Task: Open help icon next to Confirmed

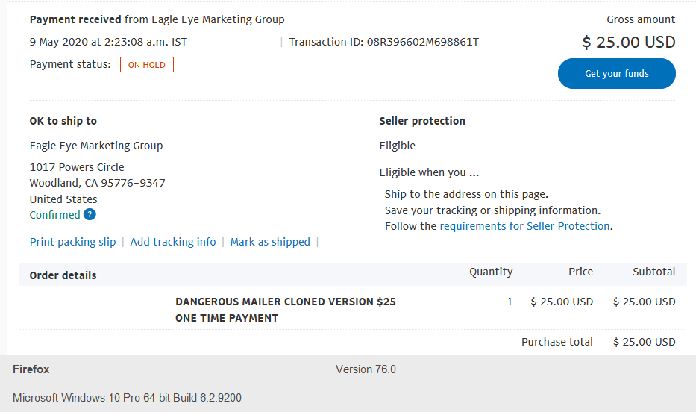Action: [x=90, y=214]
